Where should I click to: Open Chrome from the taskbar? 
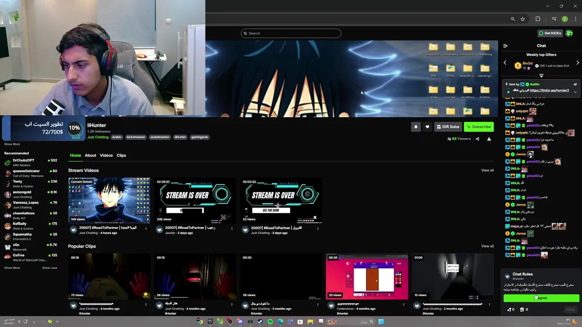point(200,322)
